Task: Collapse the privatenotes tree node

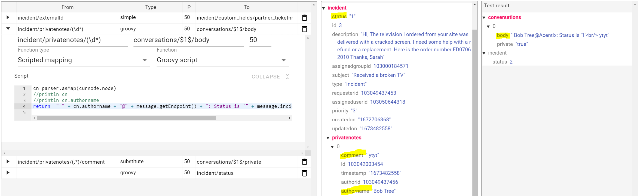Action: 328,138
